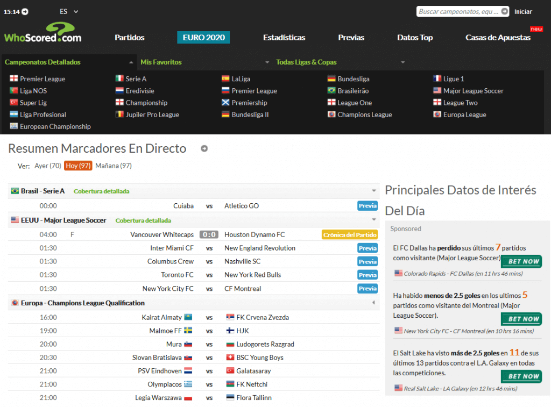The image size is (551, 407).
Task: Switch to Mañana (97) matches
Action: point(114,166)
